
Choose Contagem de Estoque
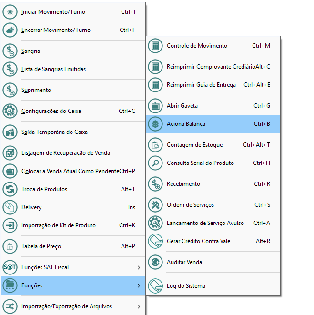pos(194,145)
